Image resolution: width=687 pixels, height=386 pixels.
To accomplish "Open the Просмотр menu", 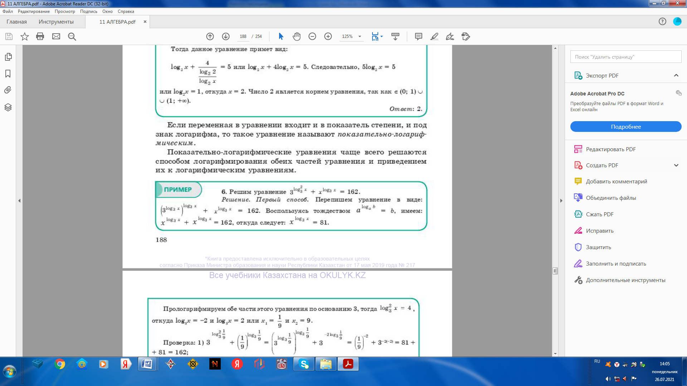I will (x=65, y=11).
